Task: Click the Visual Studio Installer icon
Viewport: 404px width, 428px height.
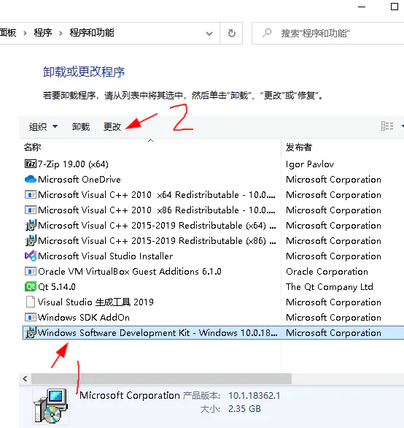Action: (30, 256)
